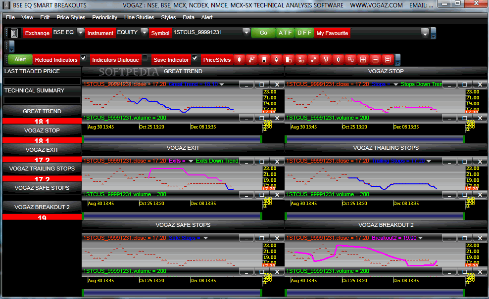Expand arrow after Trailing Stops = 17.20
The image size is (489, 299).
[429, 161]
